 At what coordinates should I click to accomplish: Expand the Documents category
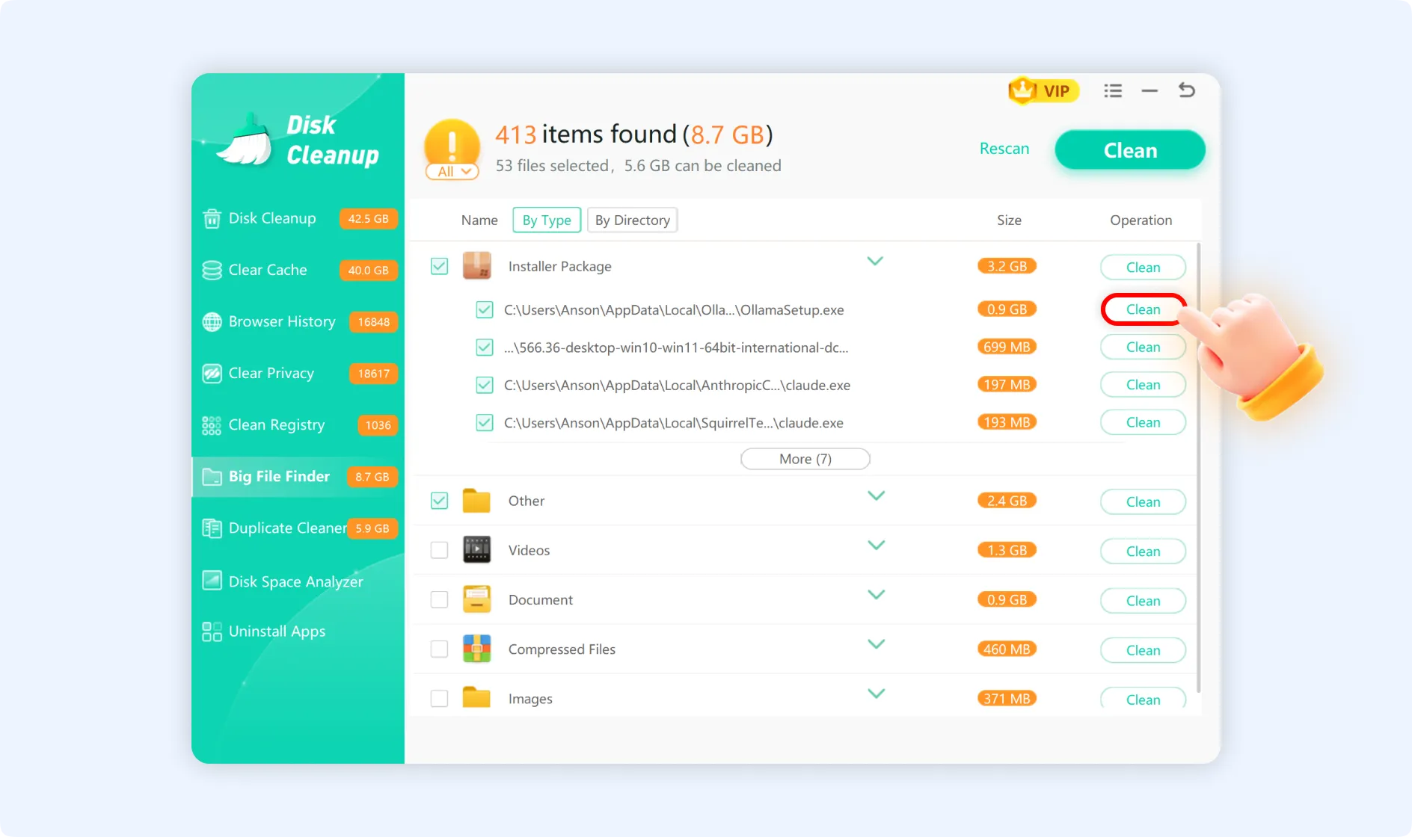coord(876,595)
